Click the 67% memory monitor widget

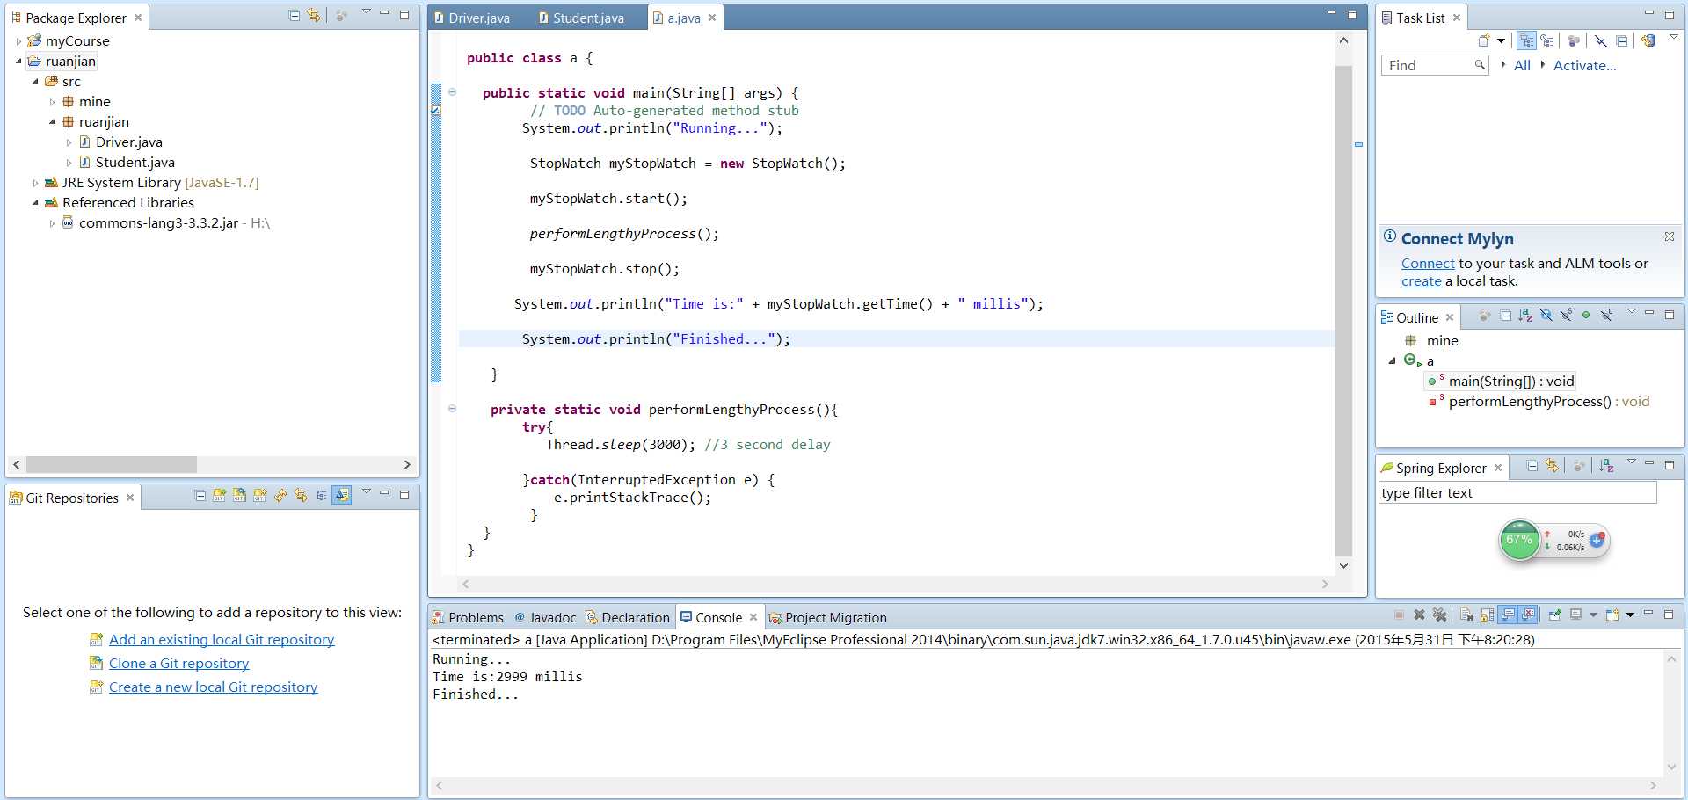coord(1519,540)
